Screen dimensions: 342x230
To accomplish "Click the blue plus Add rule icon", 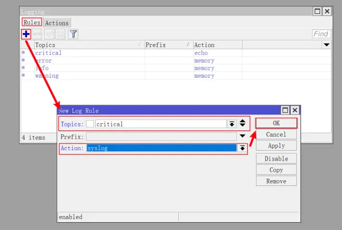I will 26,34.
